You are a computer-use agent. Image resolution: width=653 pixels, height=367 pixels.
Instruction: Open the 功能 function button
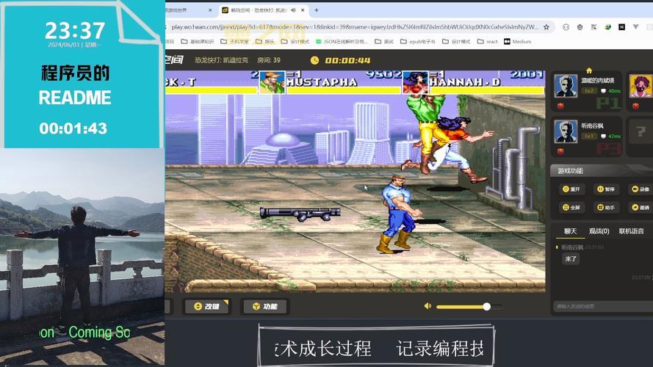pyautogui.click(x=265, y=306)
